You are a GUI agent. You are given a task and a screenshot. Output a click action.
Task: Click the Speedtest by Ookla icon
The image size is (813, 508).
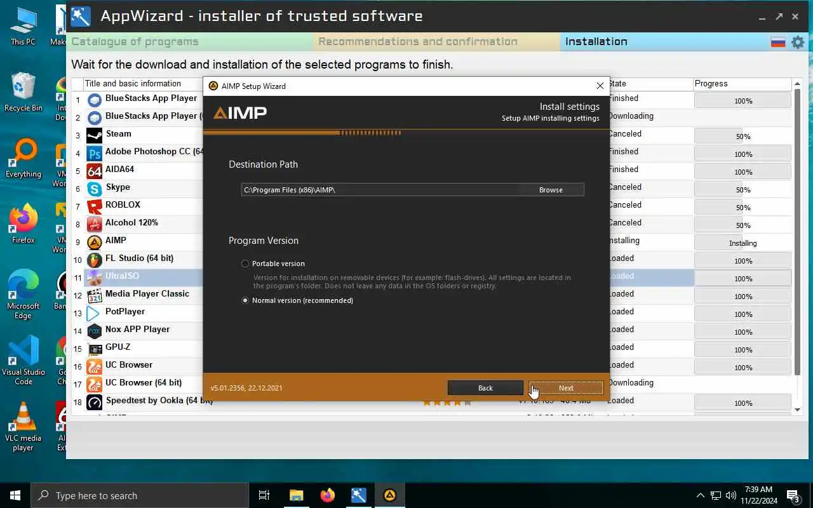pyautogui.click(x=95, y=402)
